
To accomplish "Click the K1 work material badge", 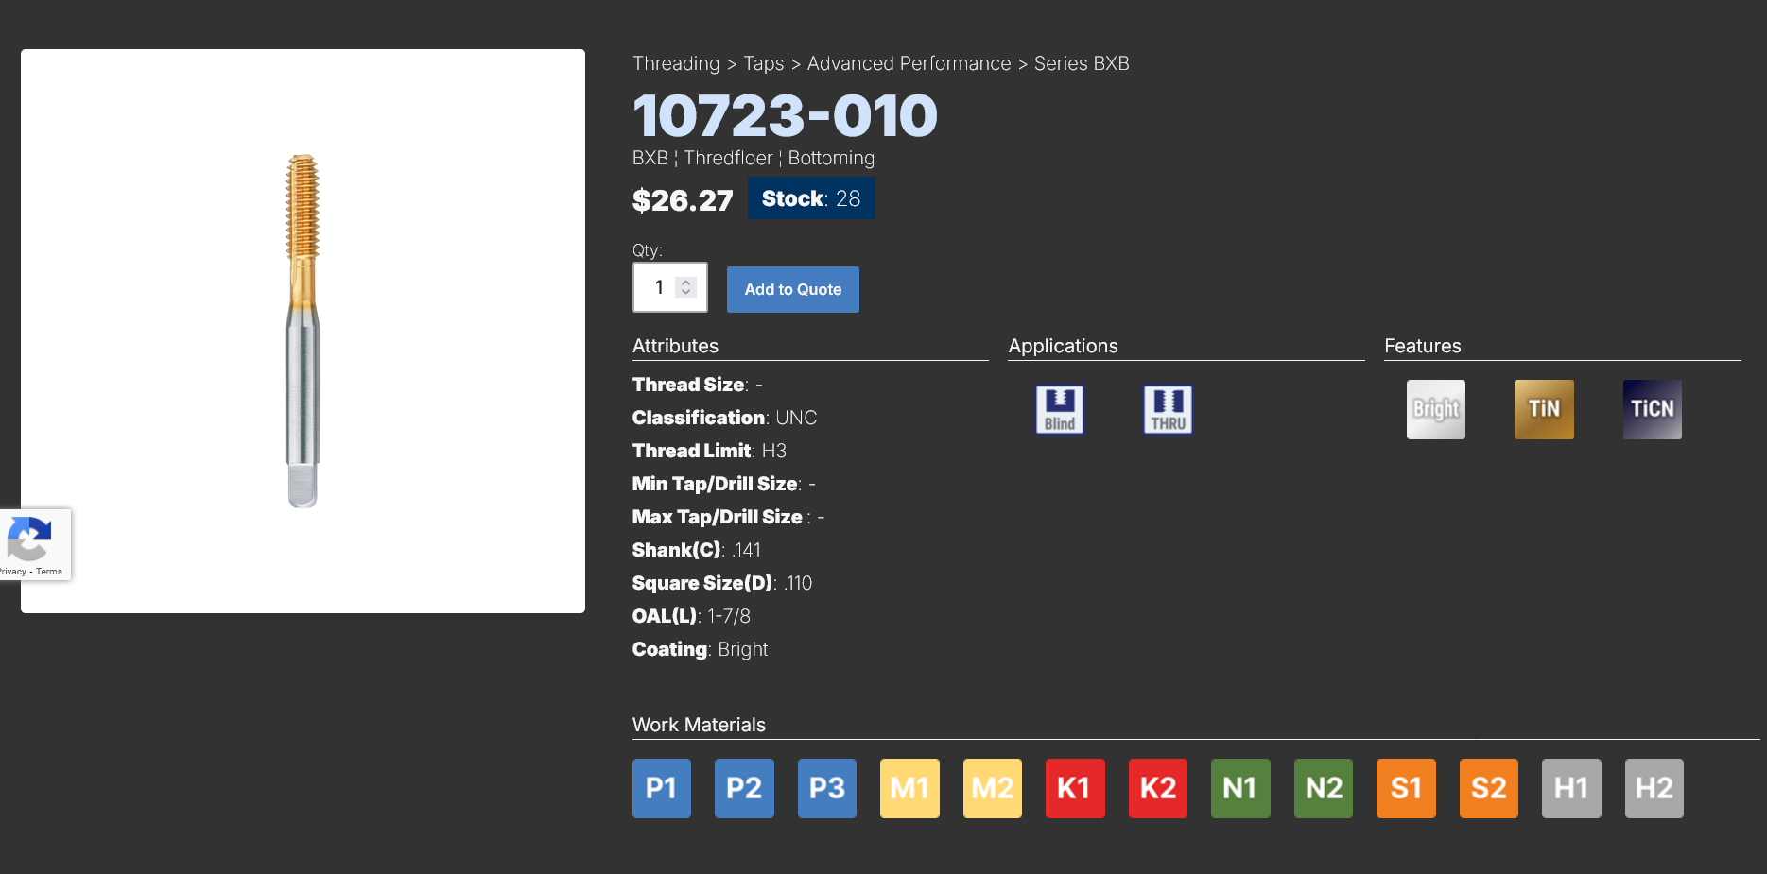I will (x=1074, y=788).
